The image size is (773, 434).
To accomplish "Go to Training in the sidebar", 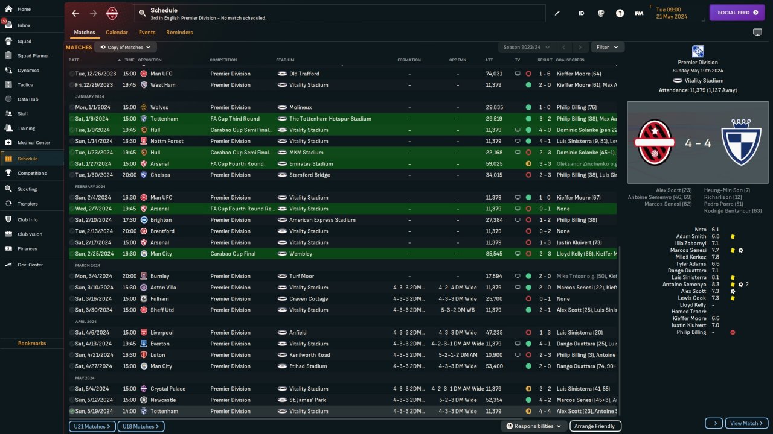I will (x=31, y=128).
